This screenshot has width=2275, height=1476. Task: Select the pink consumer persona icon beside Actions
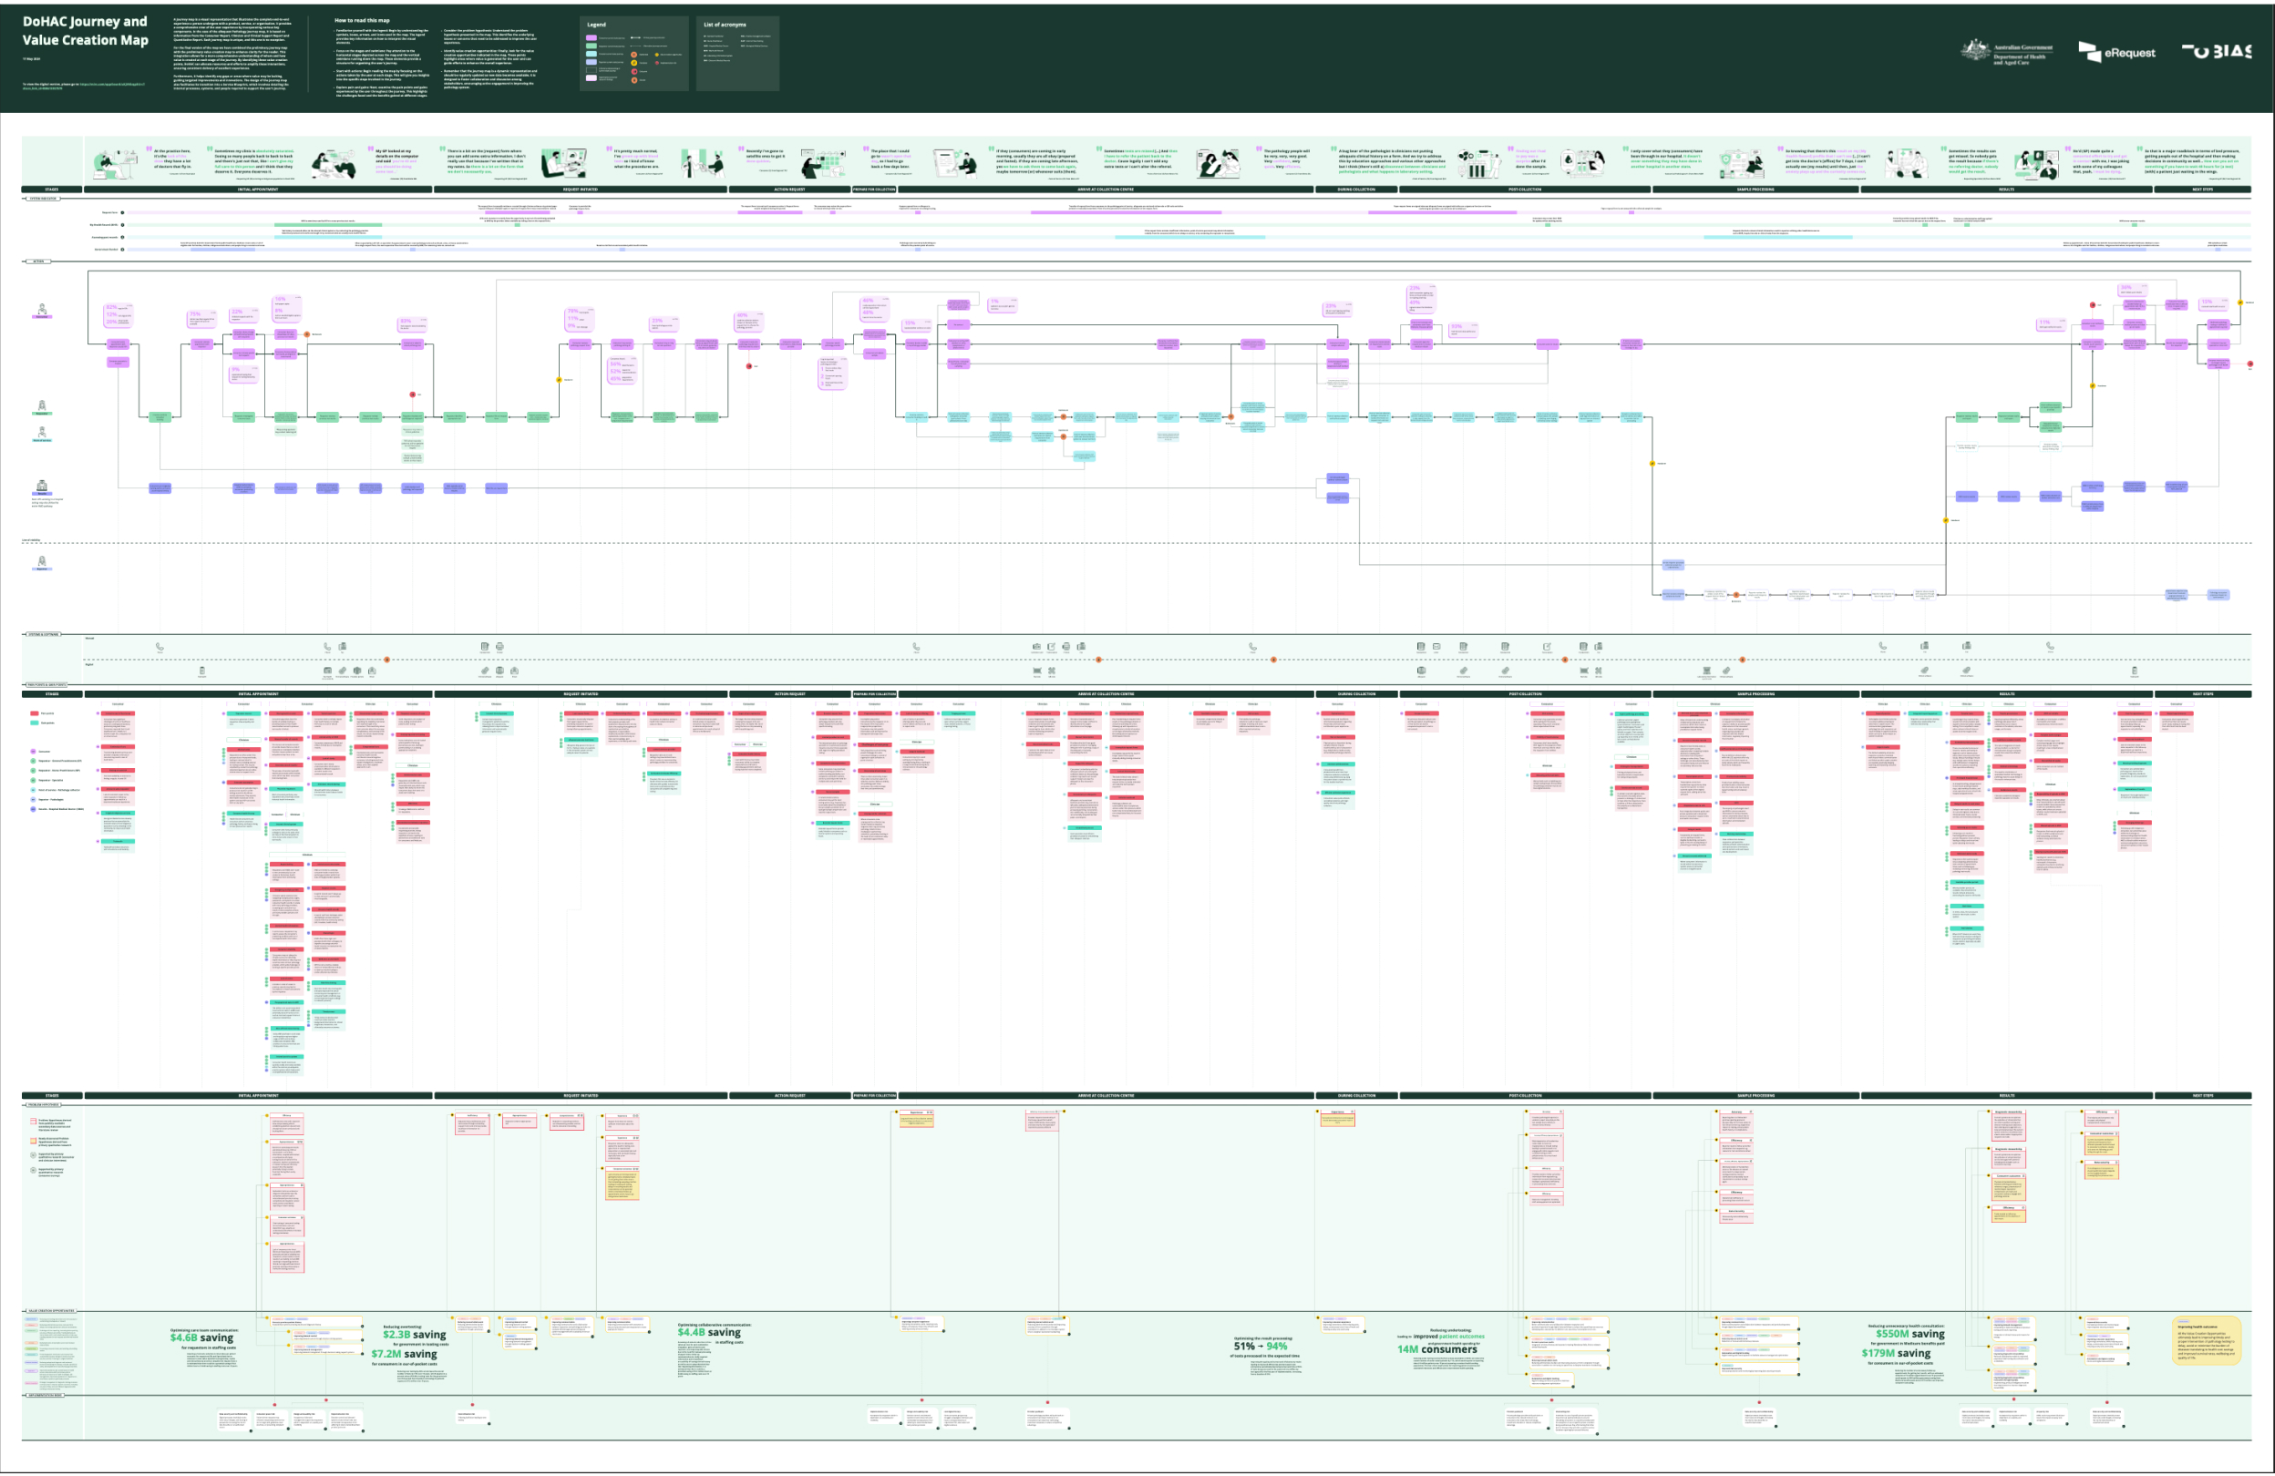click(x=42, y=311)
